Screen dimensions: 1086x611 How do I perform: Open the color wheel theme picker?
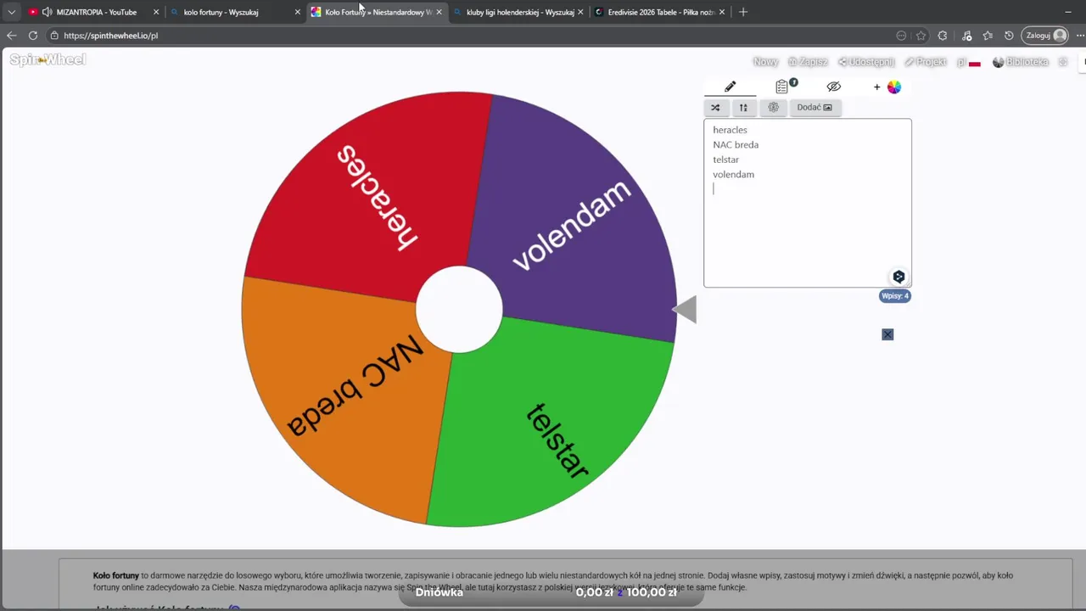(x=894, y=87)
